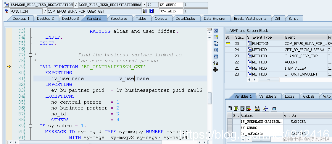This screenshot has width=332, height=144.
Task: Click the replace/swap tool icon
Action: click(x=216, y=44)
